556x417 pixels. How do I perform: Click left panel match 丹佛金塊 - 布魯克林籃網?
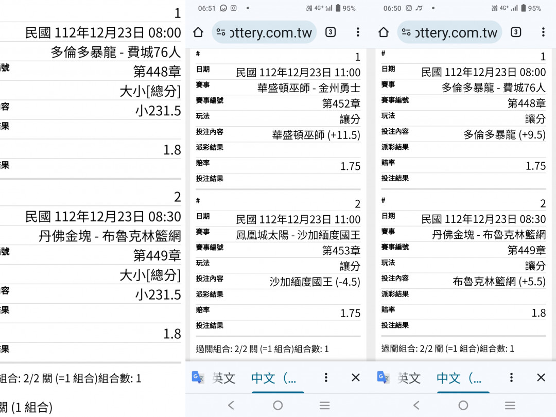(110, 236)
